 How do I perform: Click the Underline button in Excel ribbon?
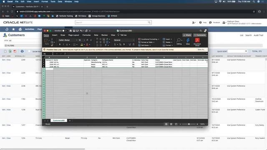coord(67,45)
